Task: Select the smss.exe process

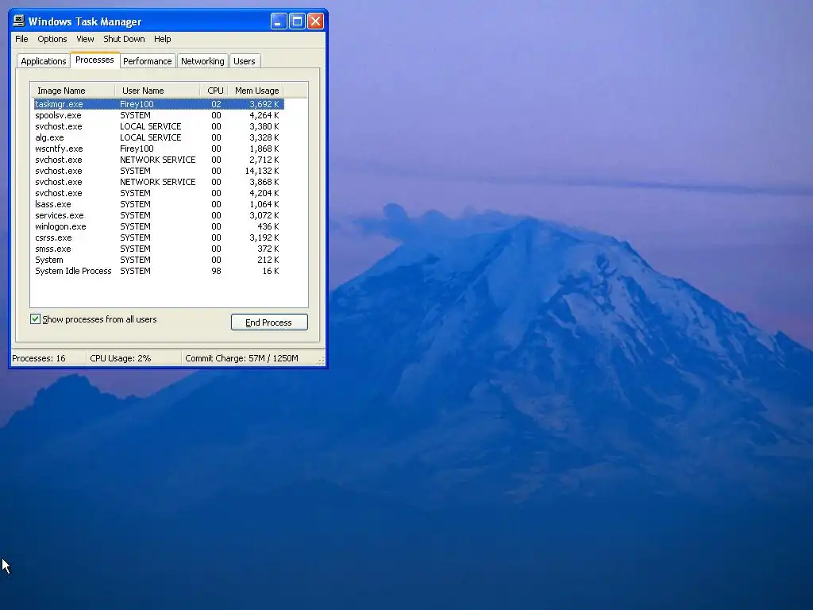Action: [x=158, y=249]
